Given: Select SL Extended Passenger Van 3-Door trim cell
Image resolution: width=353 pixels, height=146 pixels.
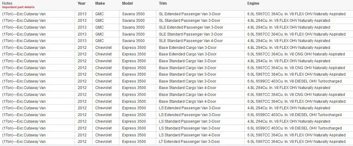Looking at the screenshot, I should pyautogui.click(x=201, y=14).
